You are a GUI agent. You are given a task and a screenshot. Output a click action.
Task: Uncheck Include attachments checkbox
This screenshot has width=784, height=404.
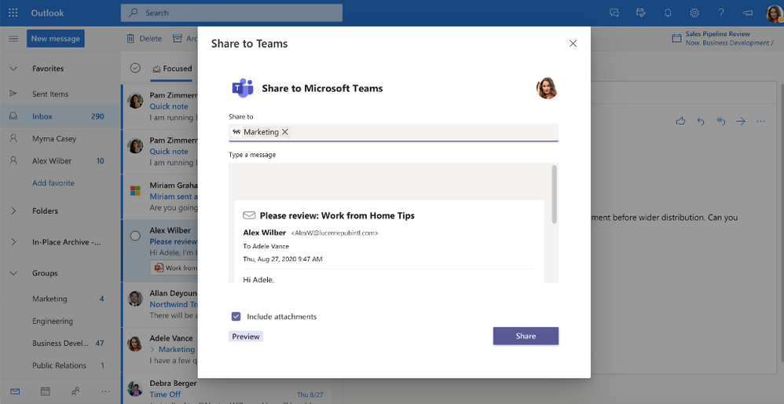pyautogui.click(x=236, y=317)
